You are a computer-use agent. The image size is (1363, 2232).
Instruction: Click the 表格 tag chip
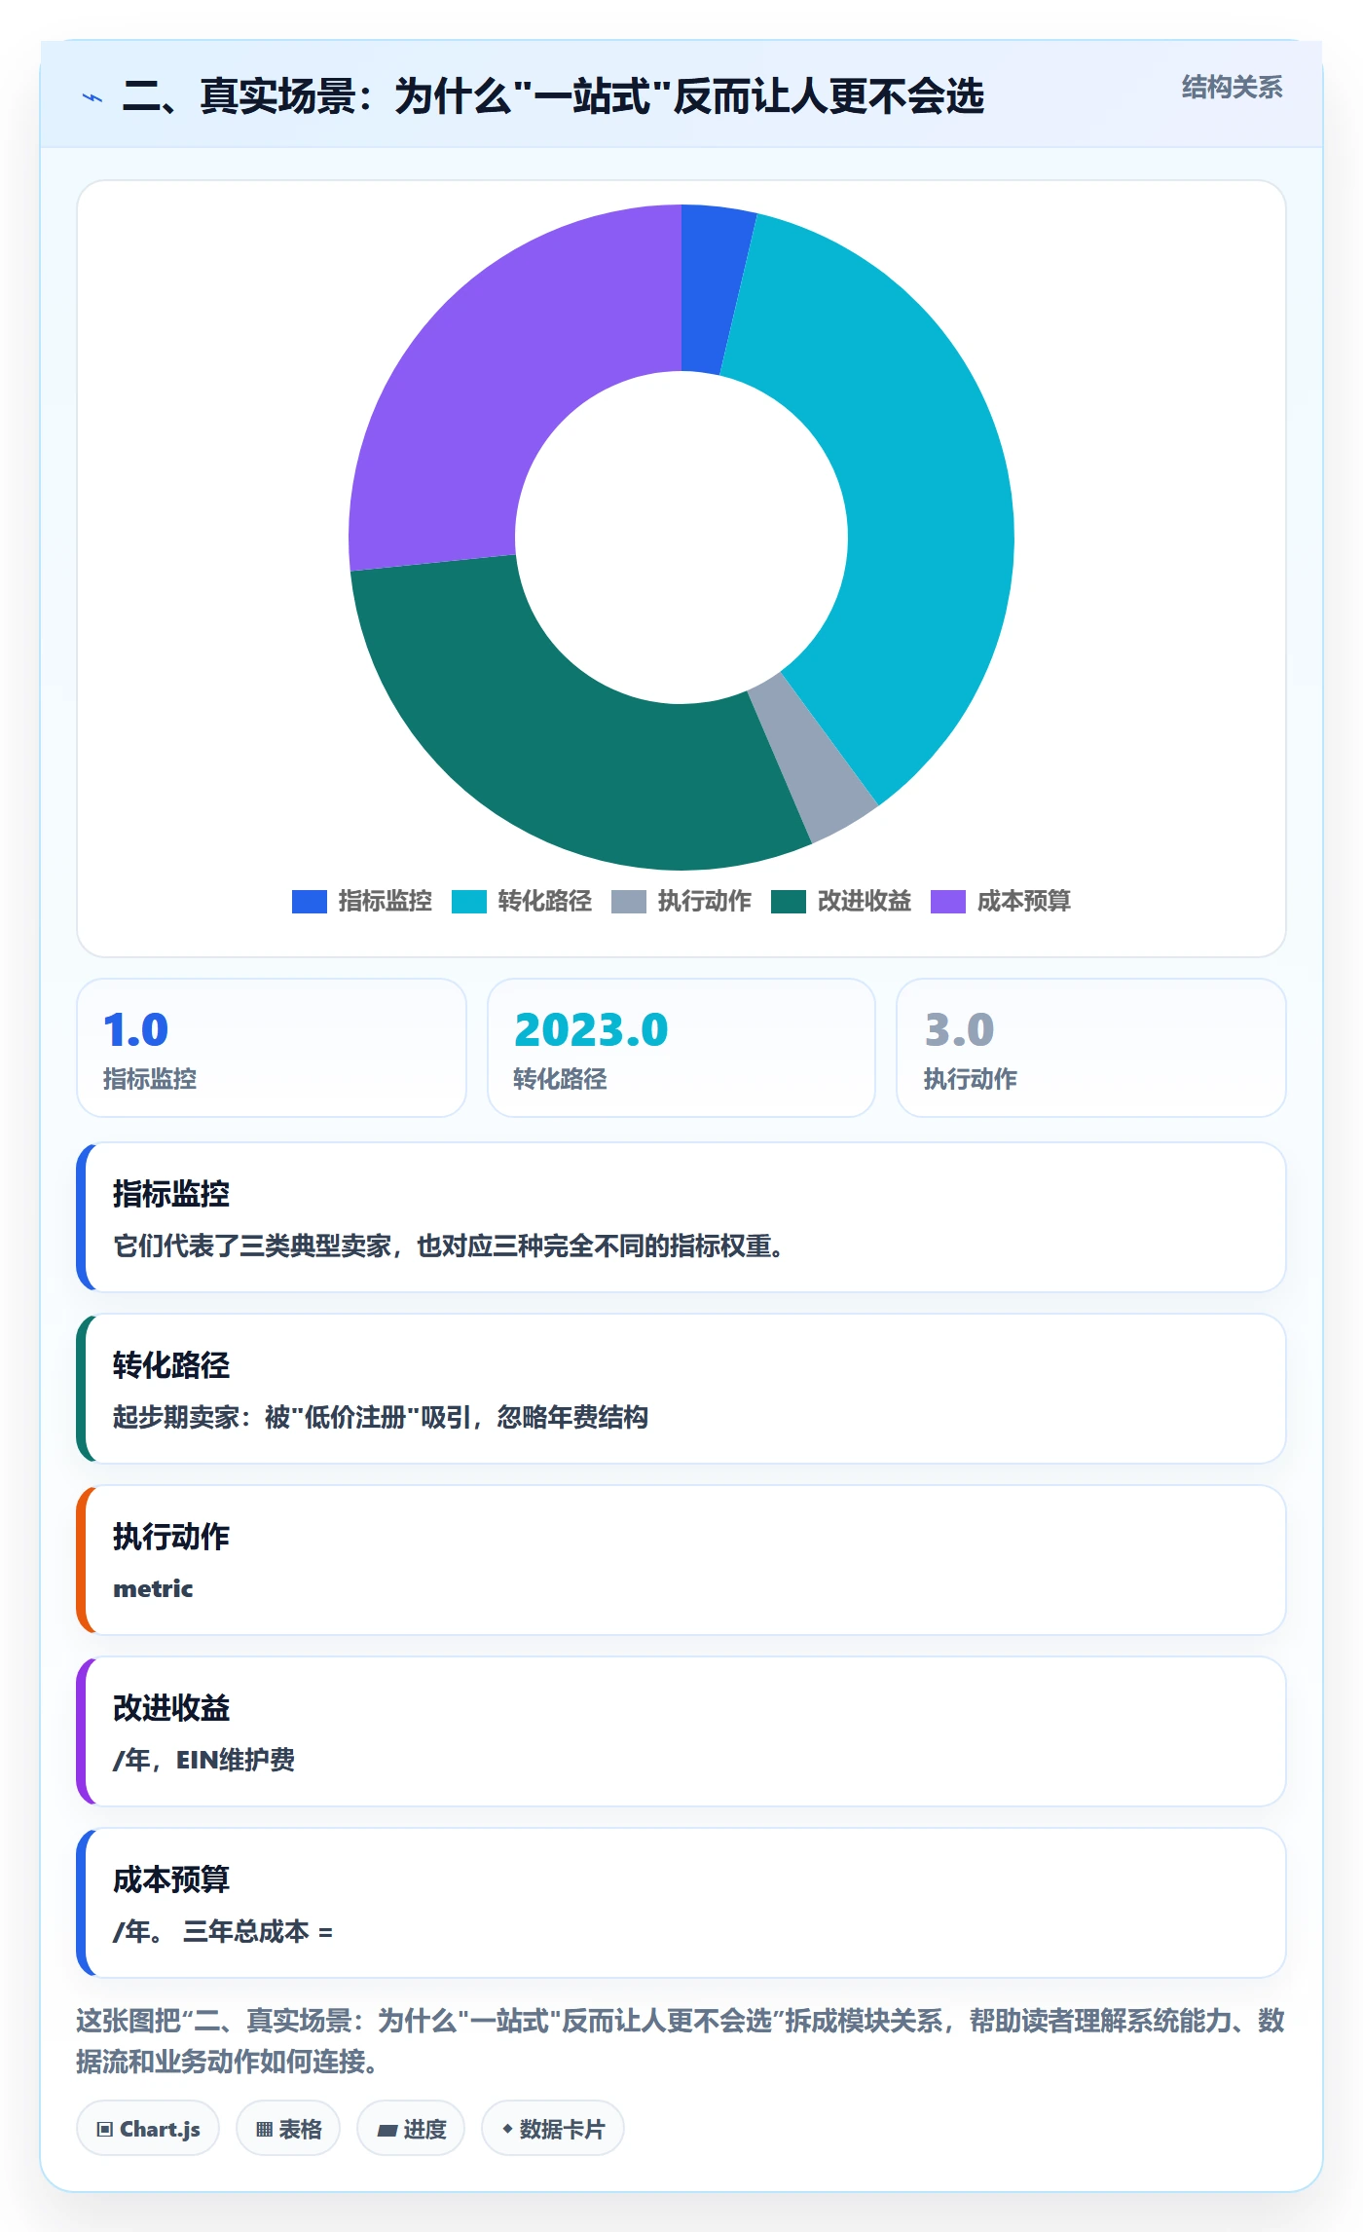(288, 2129)
